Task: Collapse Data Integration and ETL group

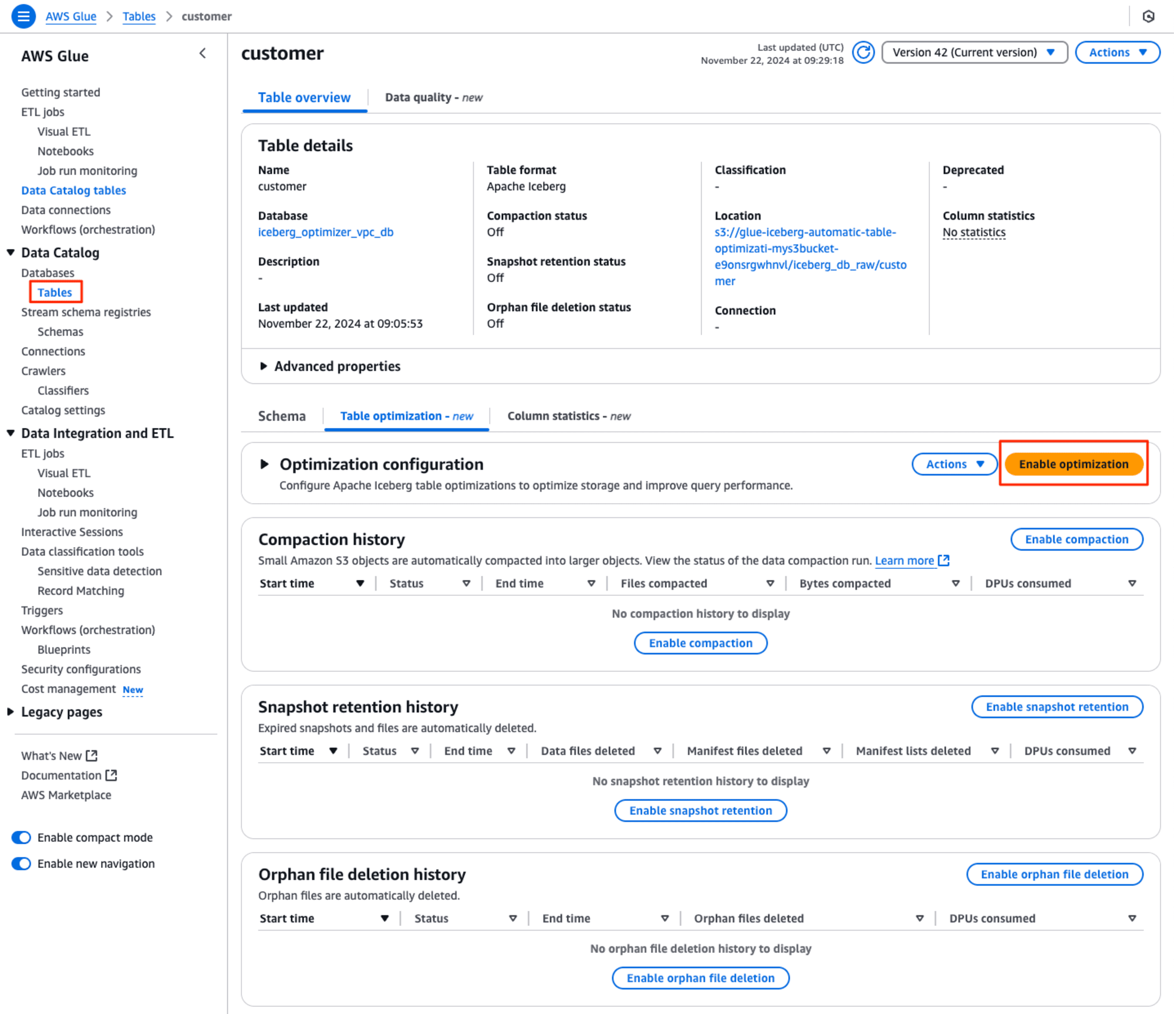Action: 11,433
